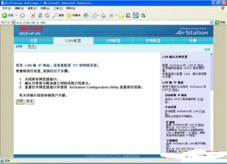Screen dimensions: 227x164
Task: Click IP 地址 link in LAN 端 IP 地址 section
Action: coord(173,90)
